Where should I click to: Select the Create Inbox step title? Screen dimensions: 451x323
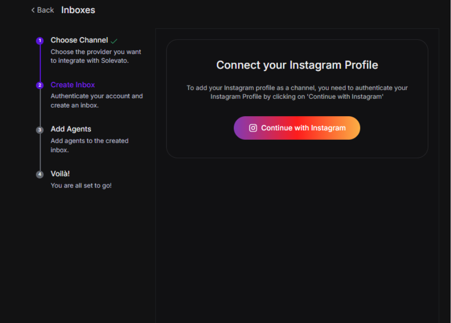[x=73, y=85]
